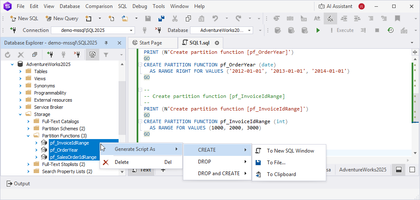Click the New Connection plug icon beside Connection
The image size is (420, 200).
[x=13, y=30]
